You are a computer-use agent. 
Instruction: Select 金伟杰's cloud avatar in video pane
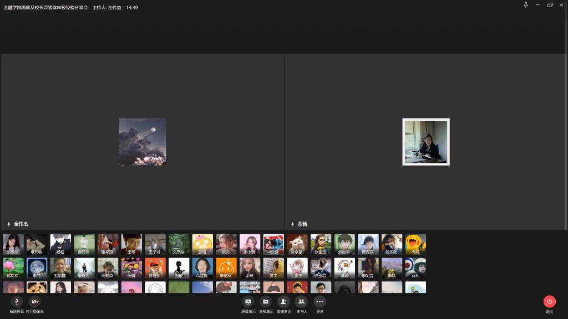tap(142, 142)
